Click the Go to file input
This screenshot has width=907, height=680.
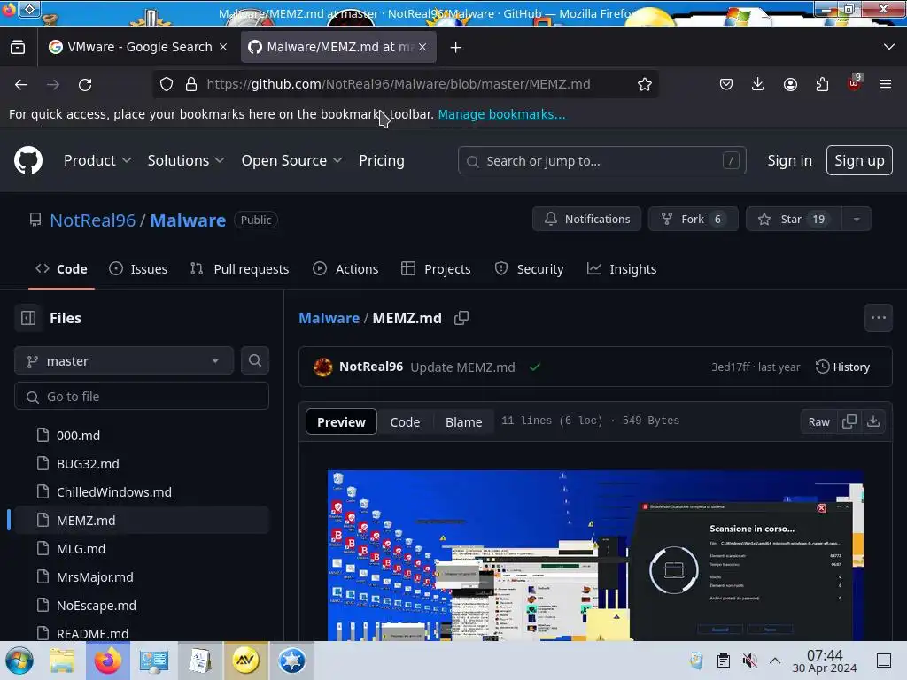(141, 396)
